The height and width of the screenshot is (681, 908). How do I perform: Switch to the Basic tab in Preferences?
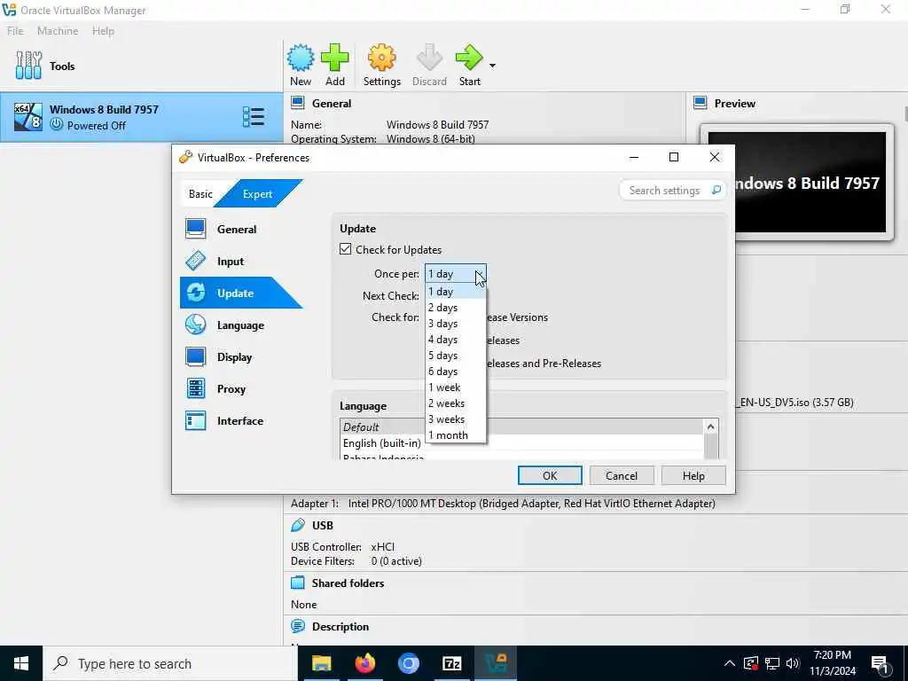(200, 194)
